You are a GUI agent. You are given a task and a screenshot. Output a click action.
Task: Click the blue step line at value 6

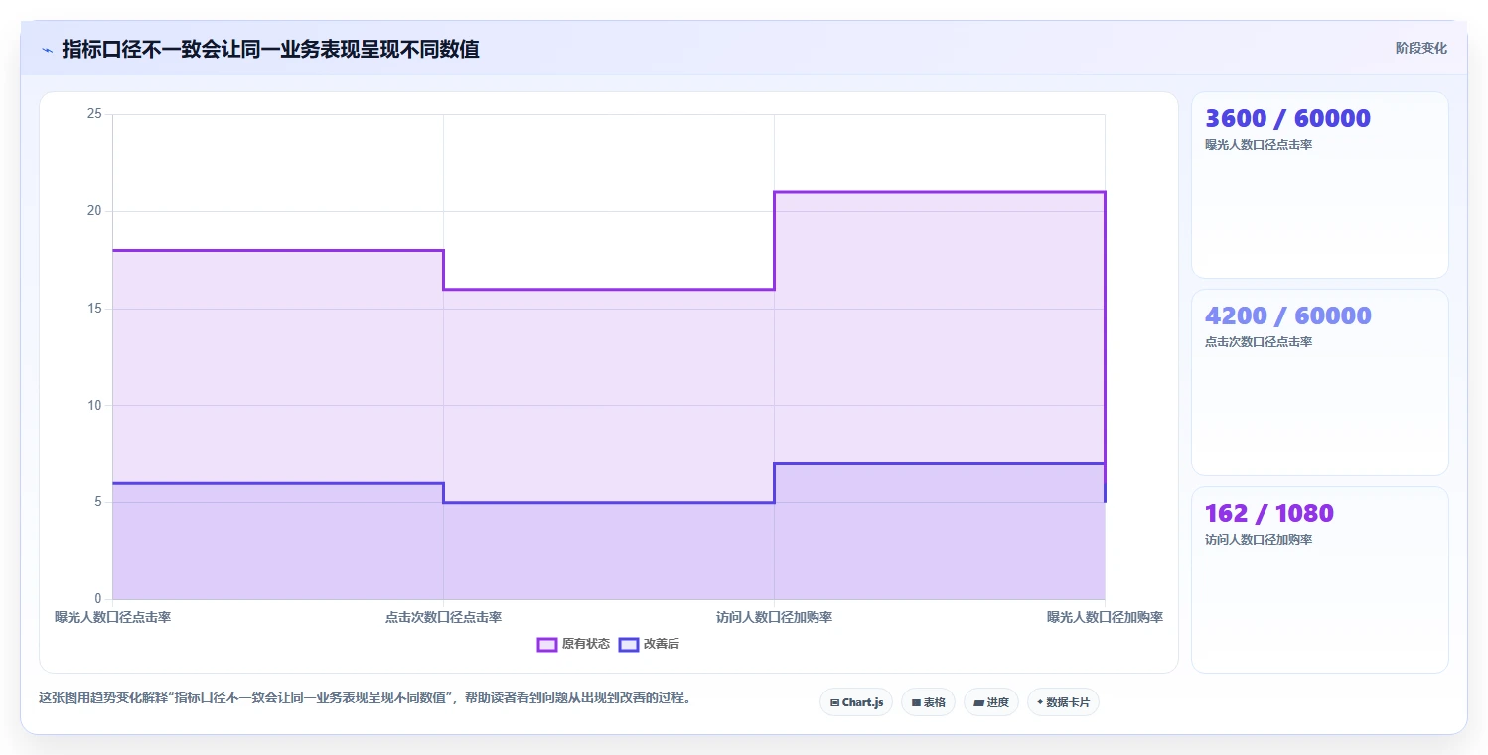278,483
